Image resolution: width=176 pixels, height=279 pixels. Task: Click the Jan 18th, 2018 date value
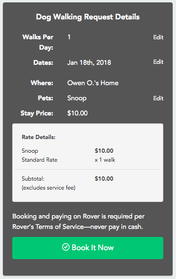click(x=89, y=62)
